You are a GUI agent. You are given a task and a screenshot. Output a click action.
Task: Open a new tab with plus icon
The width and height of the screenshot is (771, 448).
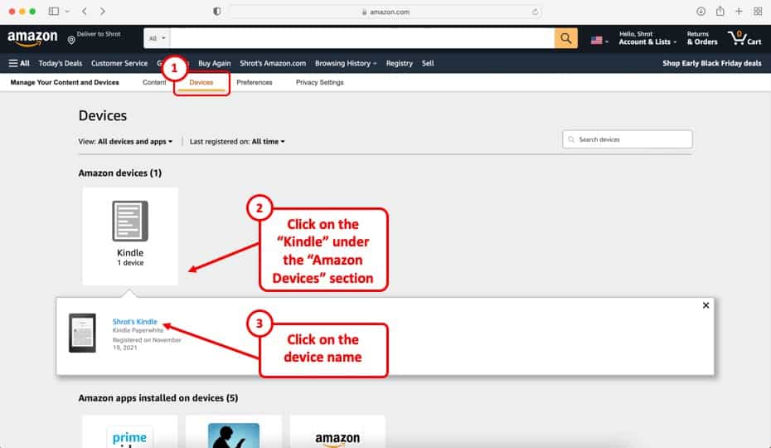pos(739,12)
